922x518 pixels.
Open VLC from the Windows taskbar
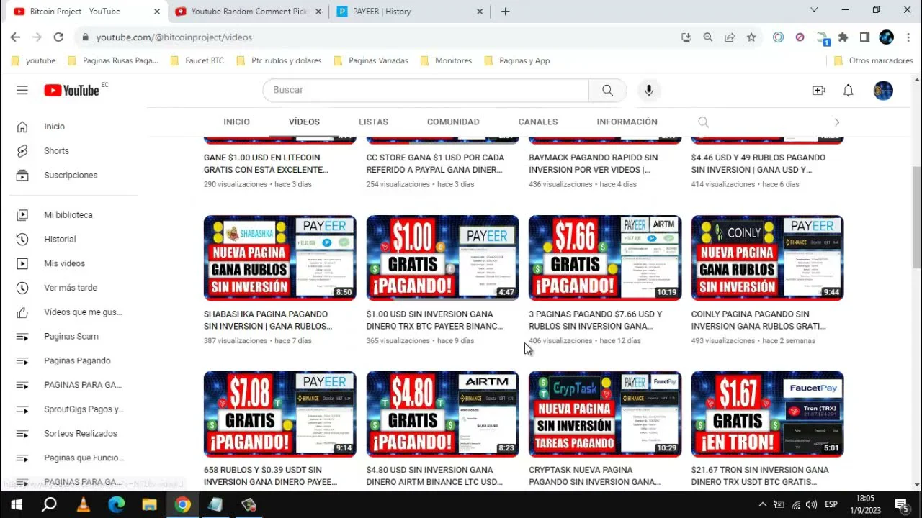[83, 504]
